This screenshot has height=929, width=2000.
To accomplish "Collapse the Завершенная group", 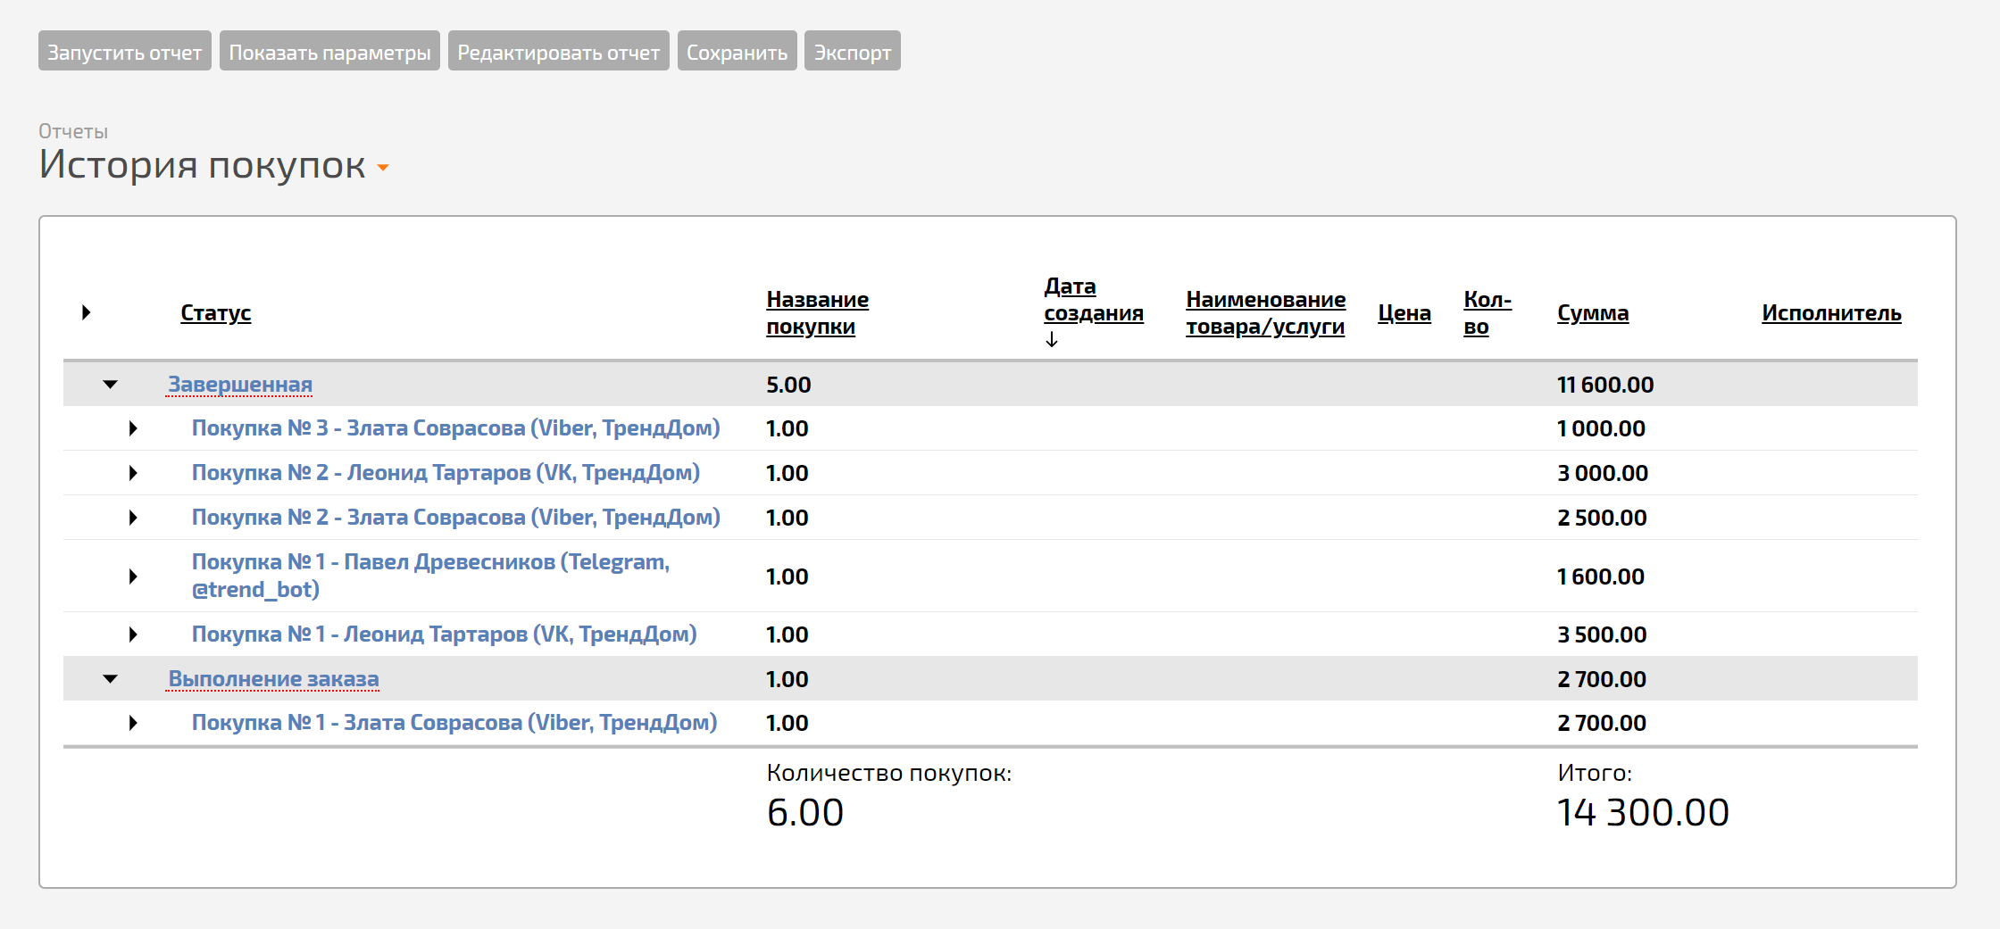I will [110, 385].
